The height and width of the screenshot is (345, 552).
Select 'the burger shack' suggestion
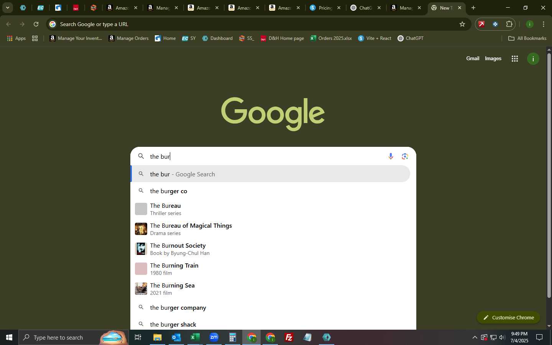point(270,324)
